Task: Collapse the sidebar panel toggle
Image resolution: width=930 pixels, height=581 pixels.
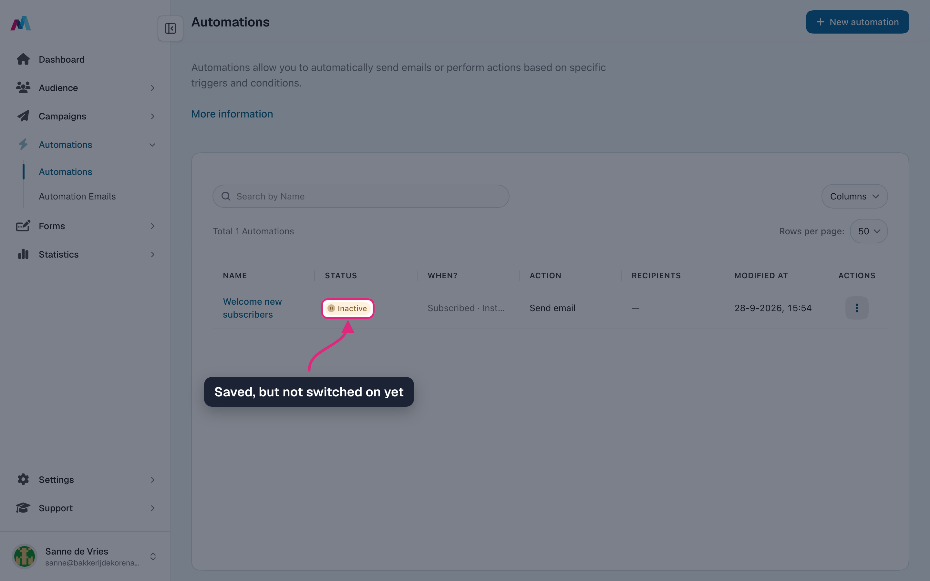Action: pos(170,28)
